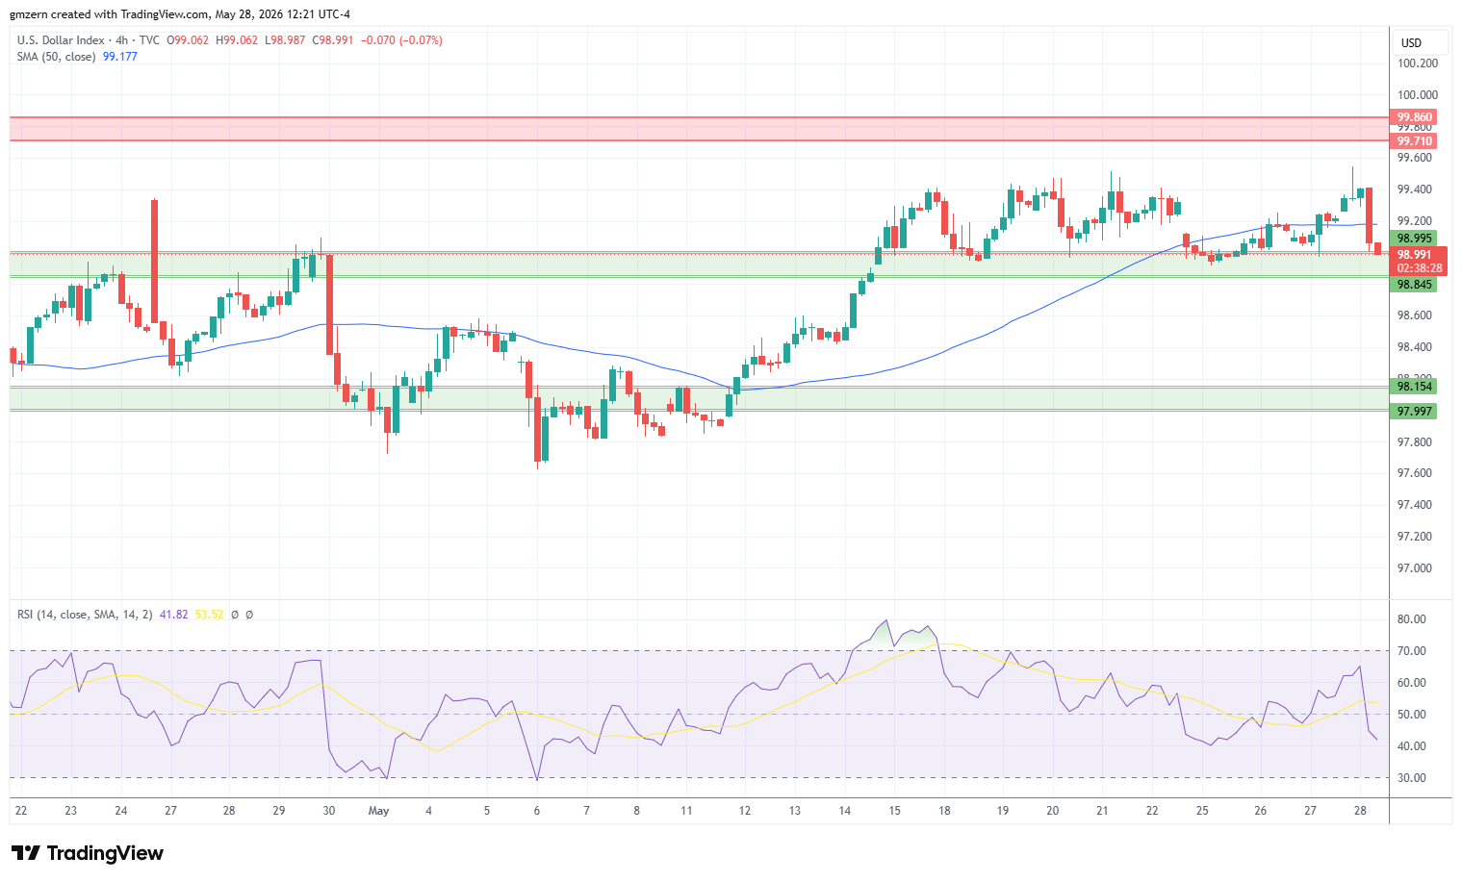Click the purple RSI value 41.82

(x=173, y=615)
